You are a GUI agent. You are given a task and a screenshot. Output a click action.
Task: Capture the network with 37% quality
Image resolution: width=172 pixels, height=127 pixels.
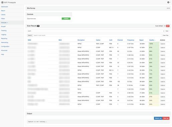point(163,97)
